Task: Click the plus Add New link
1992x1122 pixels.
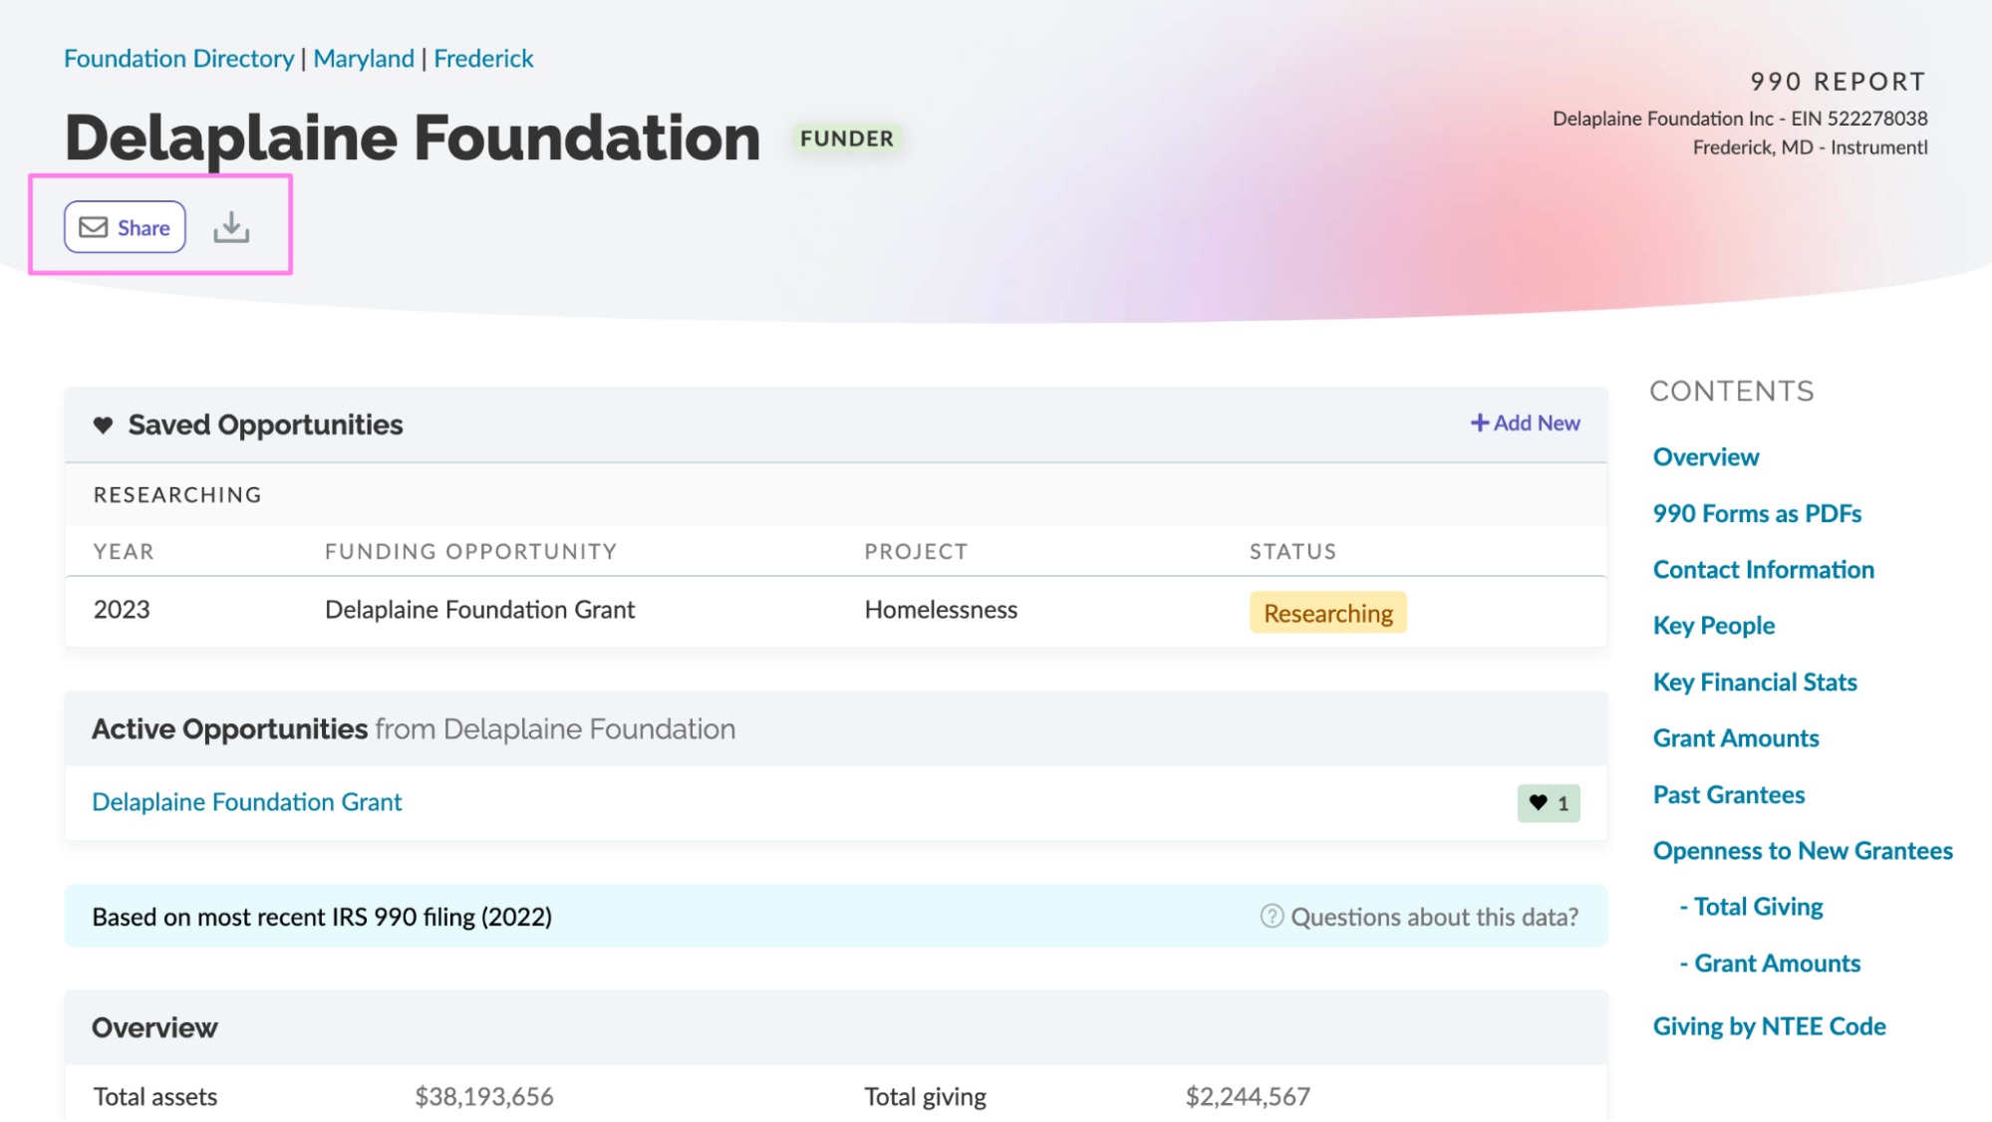Action: [1526, 423]
